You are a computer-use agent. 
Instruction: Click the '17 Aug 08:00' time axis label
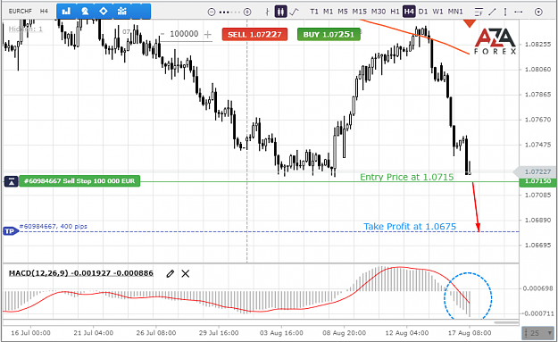coord(470,333)
